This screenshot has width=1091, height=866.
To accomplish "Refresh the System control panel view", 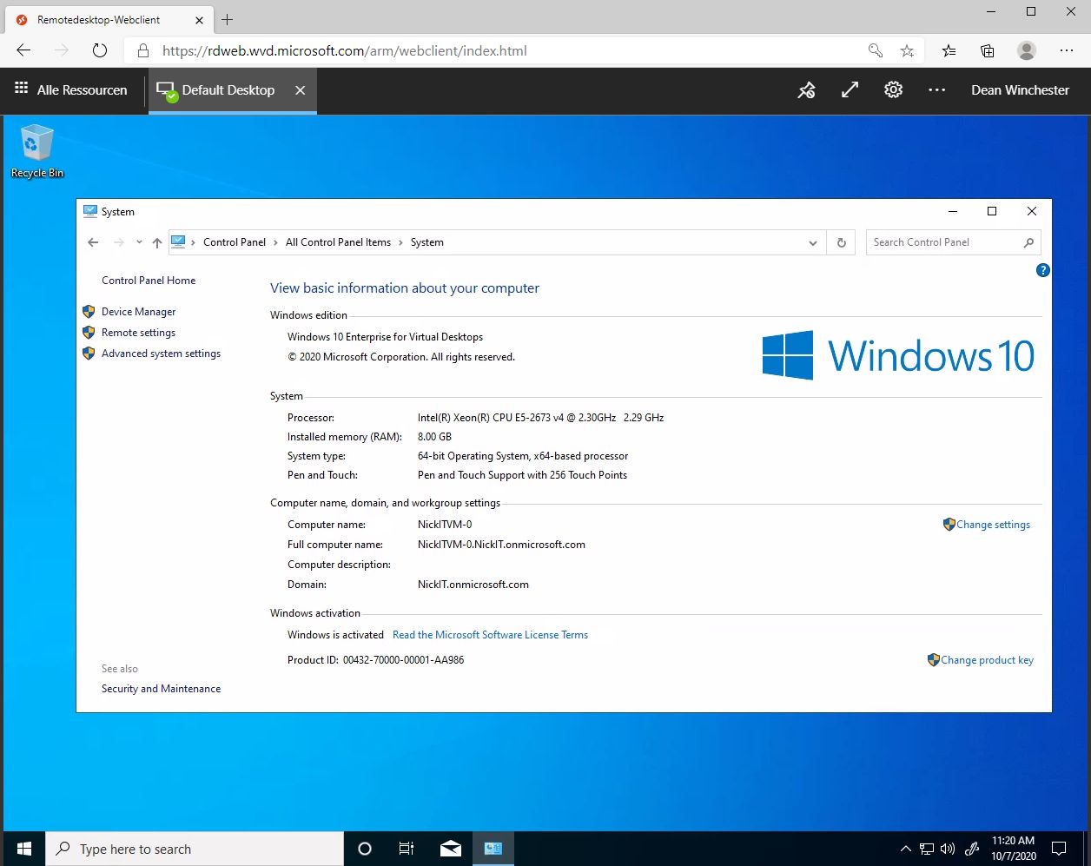I will [x=841, y=242].
